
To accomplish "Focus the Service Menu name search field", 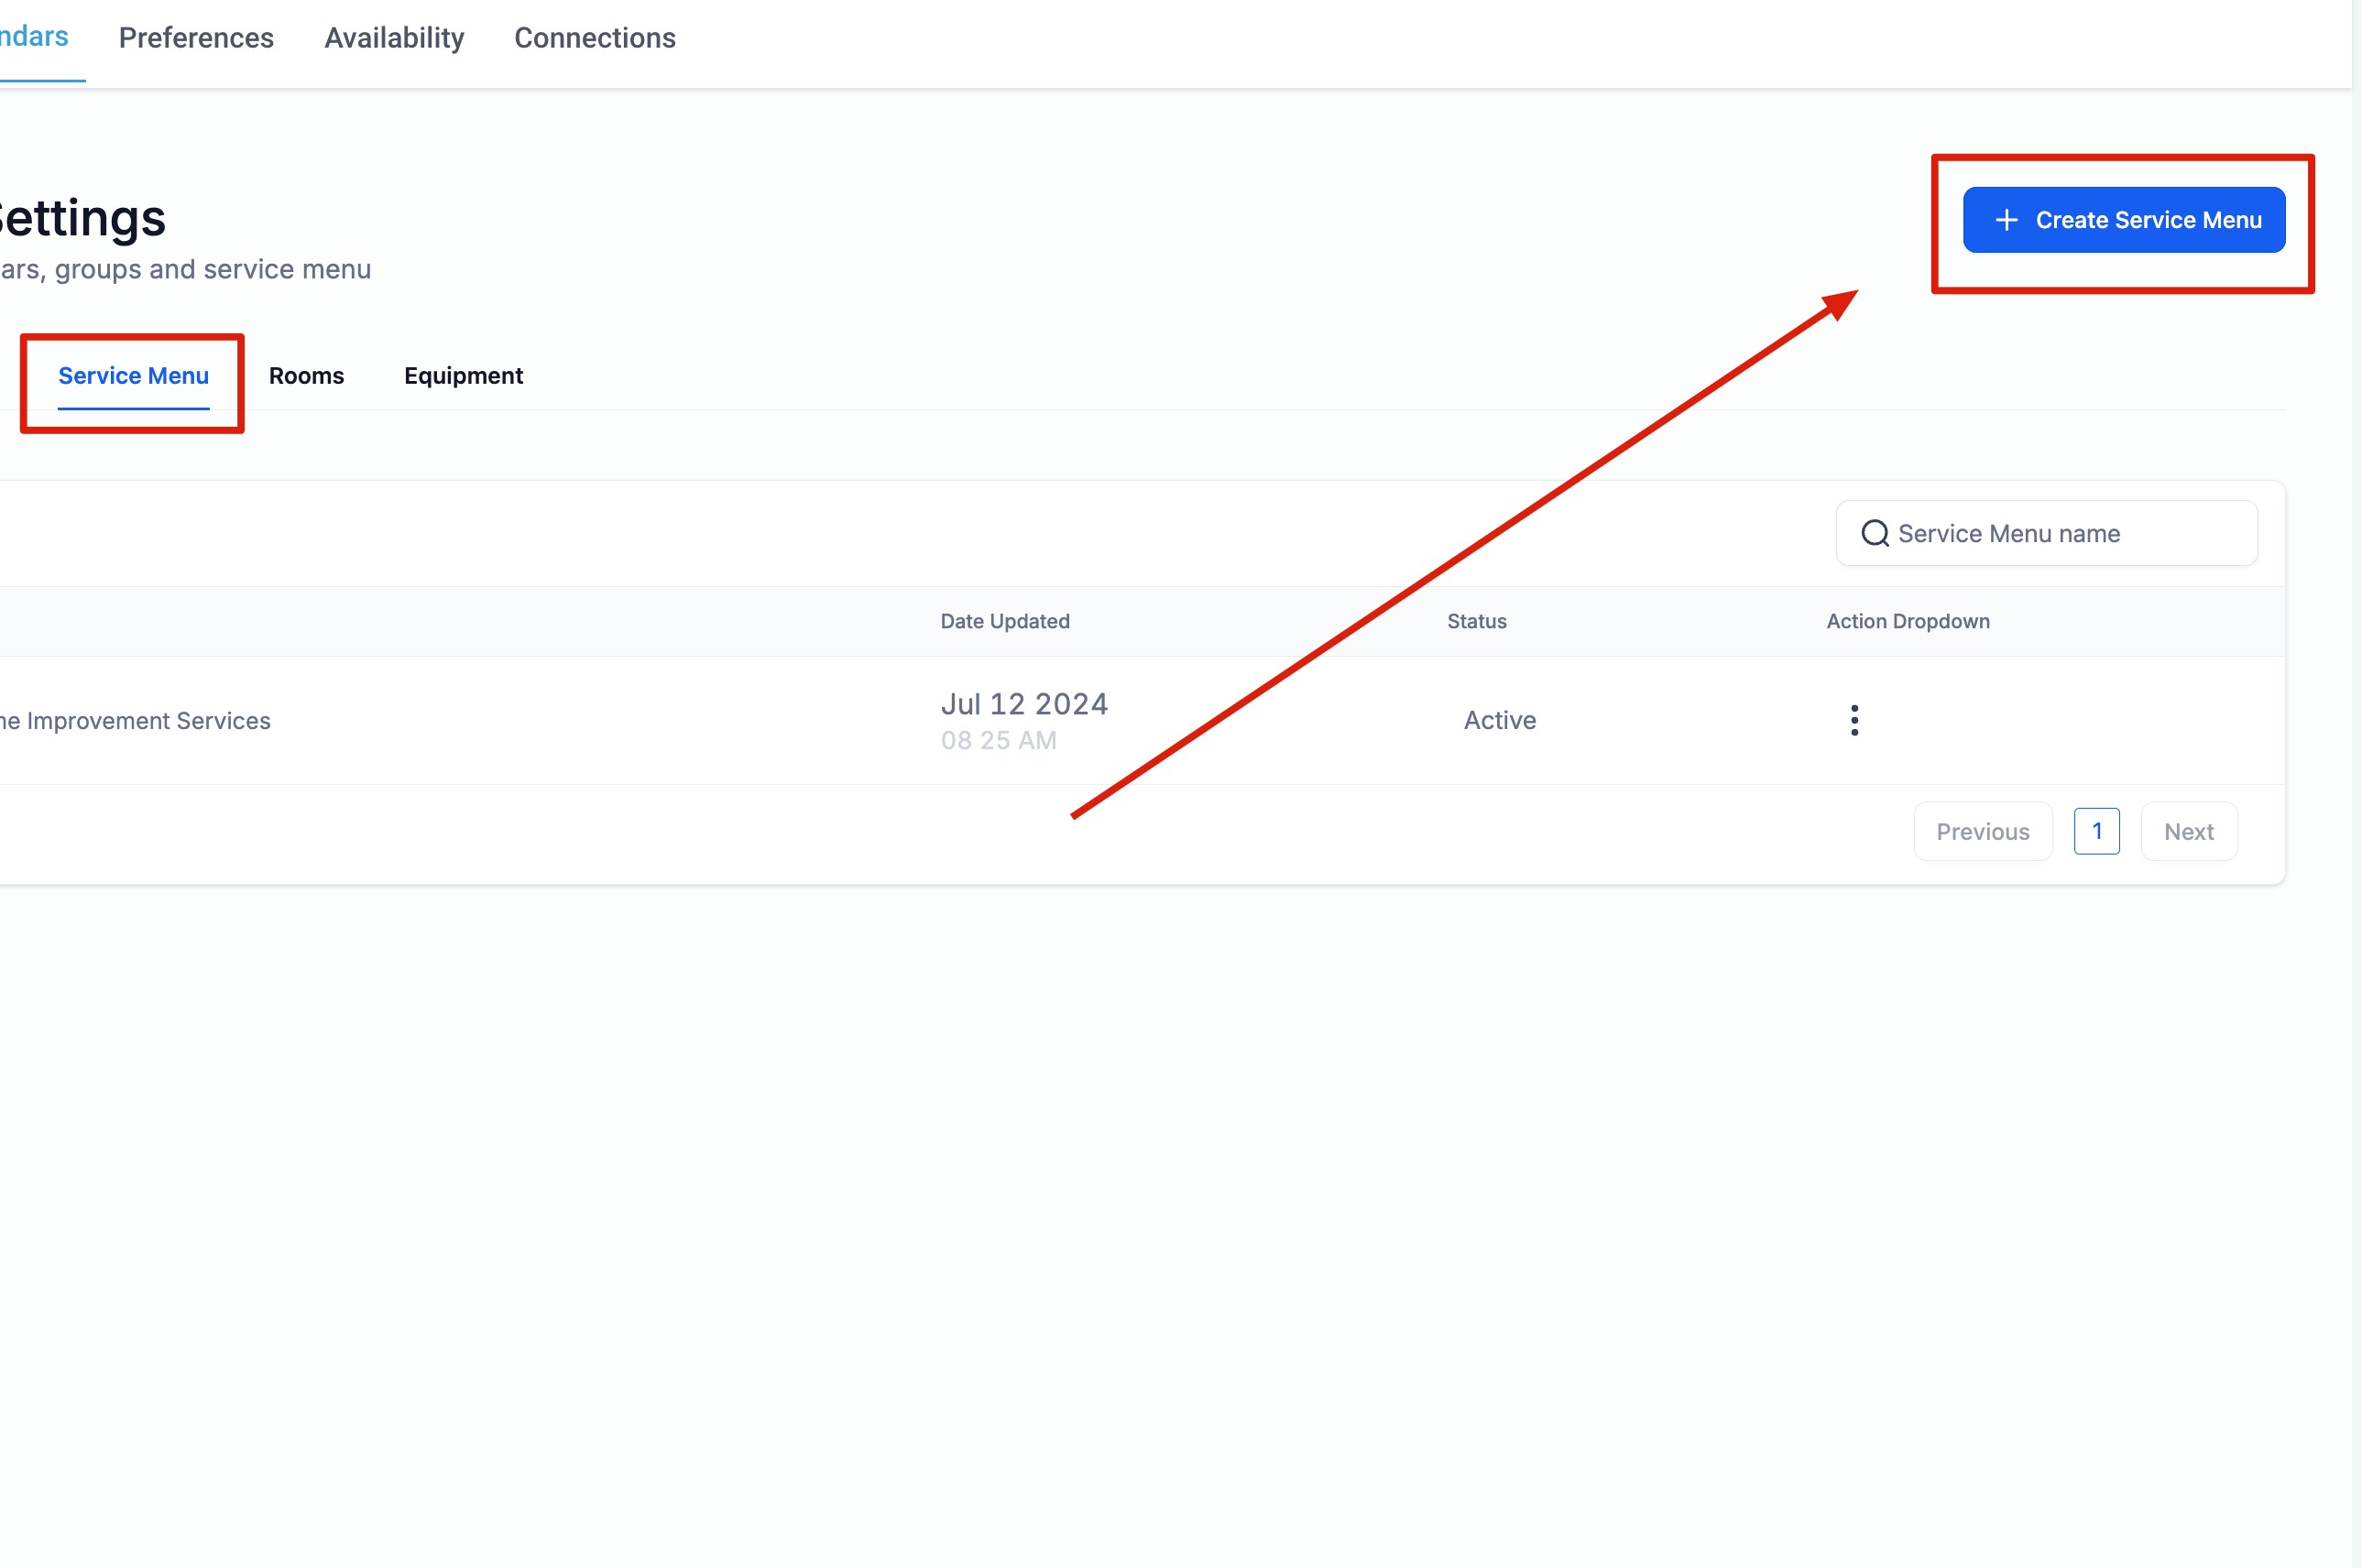I will pyautogui.click(x=2061, y=533).
